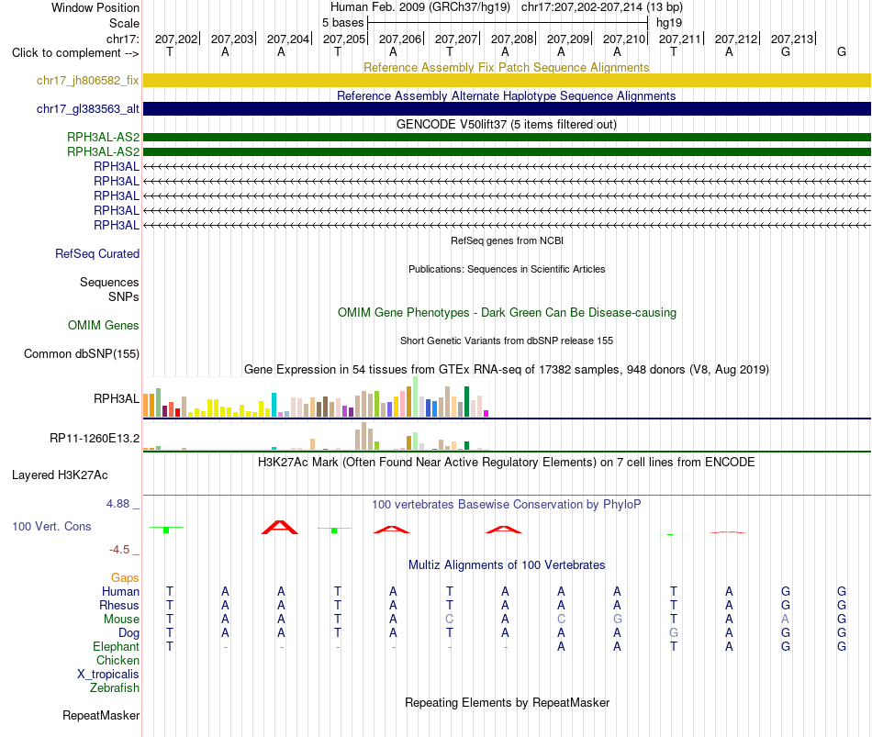Open the RefSeq Curated track label
Viewport: 872px width, 737px height.
[97, 253]
